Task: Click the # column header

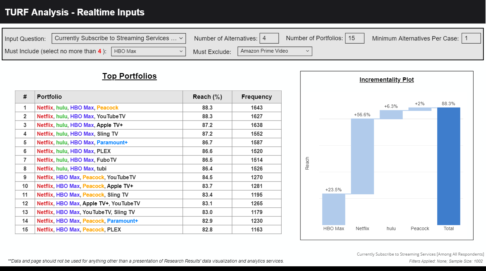Action: [25, 97]
